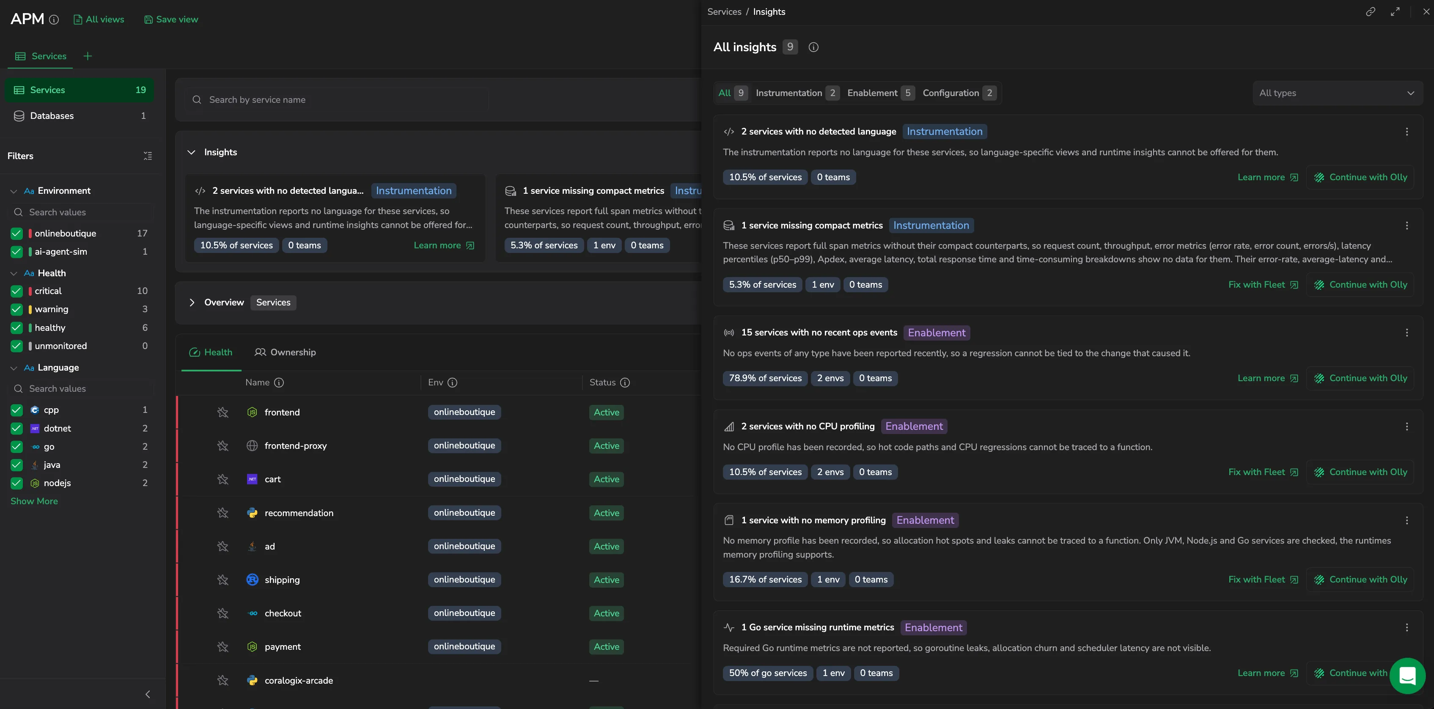Open more options for missing compact metrics insight
This screenshot has height=709, width=1434.
pyautogui.click(x=1407, y=225)
